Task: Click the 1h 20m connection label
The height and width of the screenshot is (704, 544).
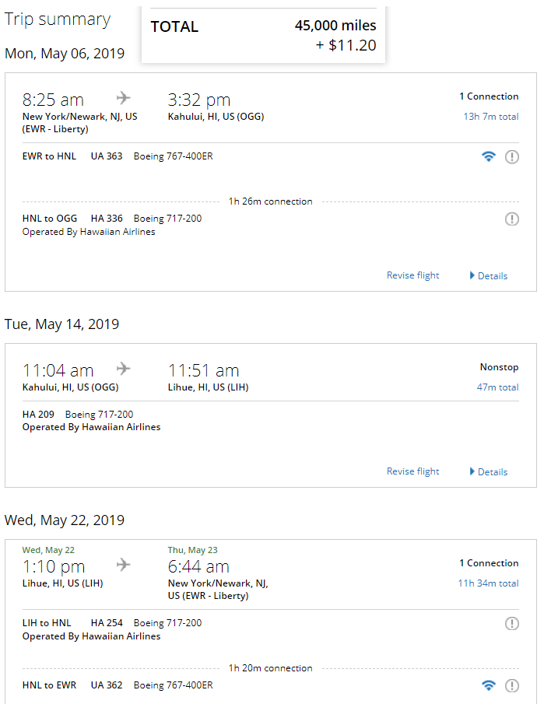Action: click(x=270, y=668)
